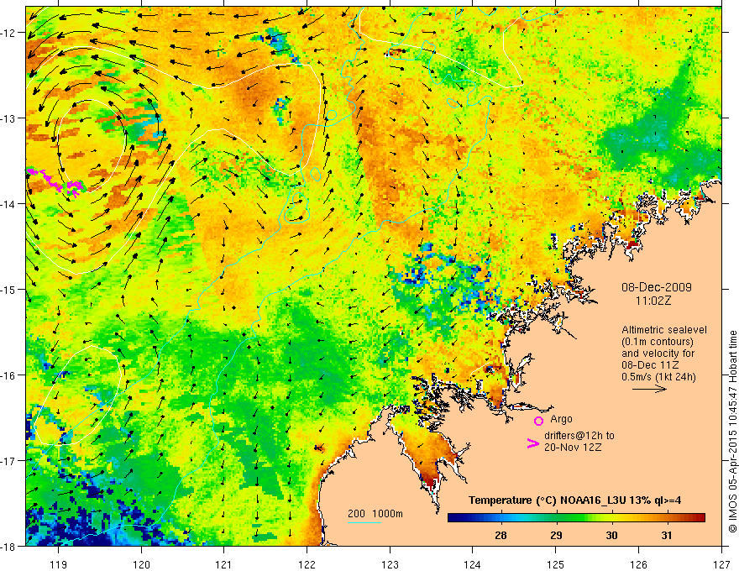This screenshot has width=739, height=571.
Task: Click latitude axis label -18
Action: [x=8, y=546]
